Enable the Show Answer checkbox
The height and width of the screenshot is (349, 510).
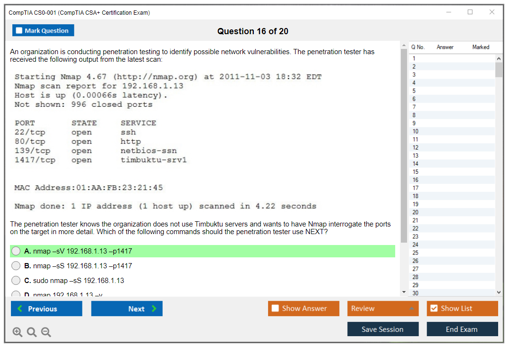275,309
